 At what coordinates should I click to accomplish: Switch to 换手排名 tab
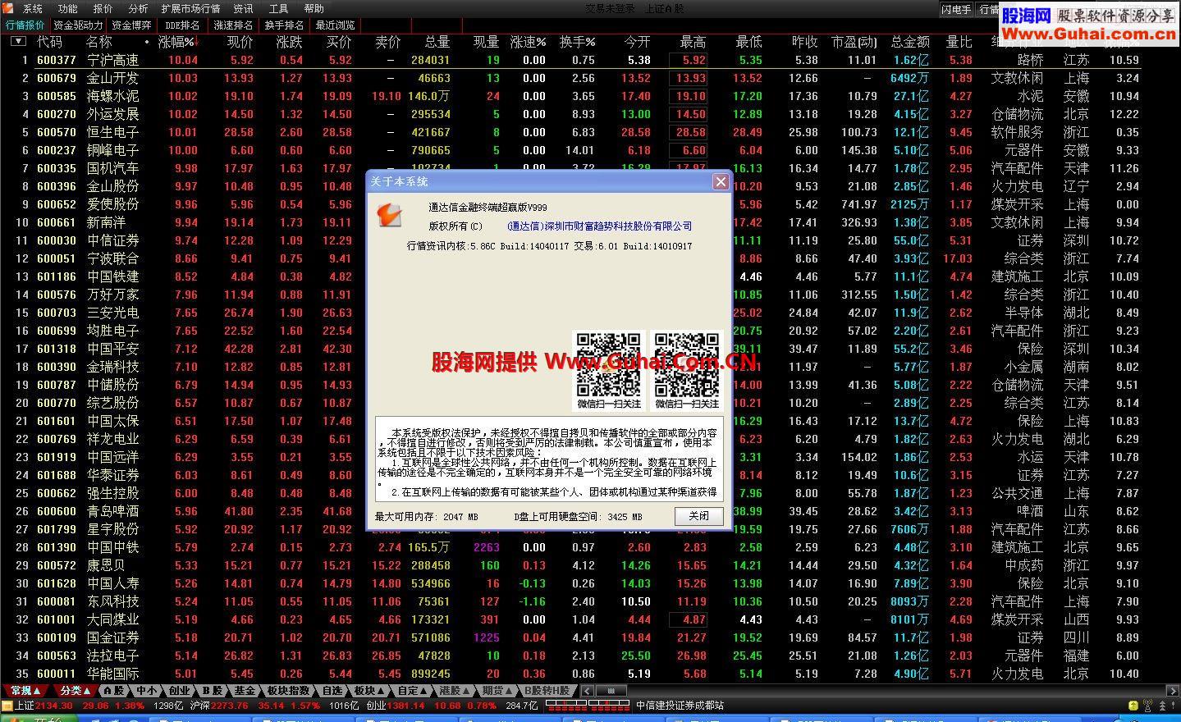[285, 25]
